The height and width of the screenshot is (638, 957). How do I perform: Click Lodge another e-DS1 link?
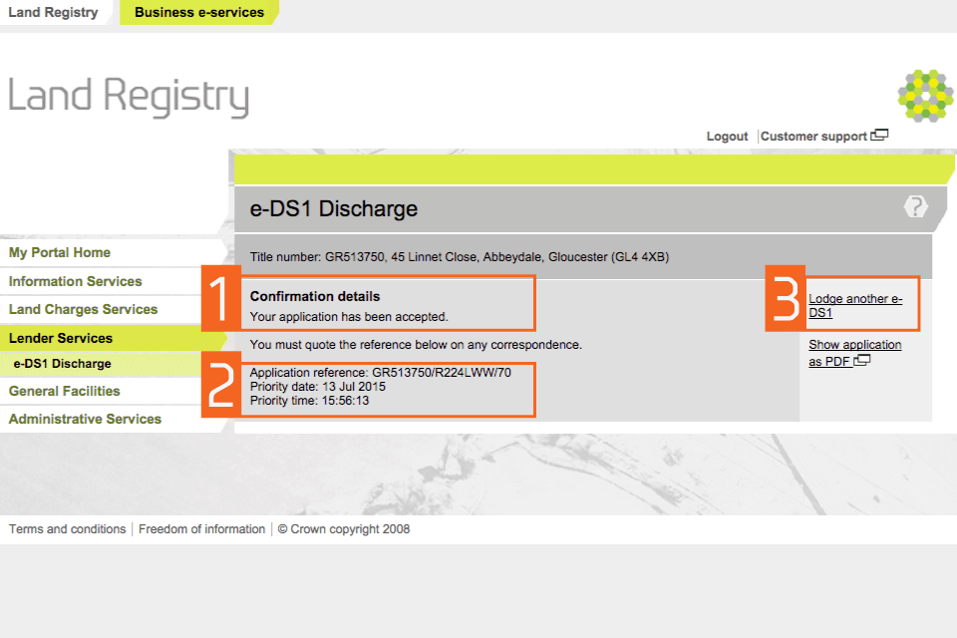pyautogui.click(x=854, y=306)
